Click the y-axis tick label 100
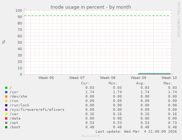This screenshot has height=140, width=182. click(19, 10)
